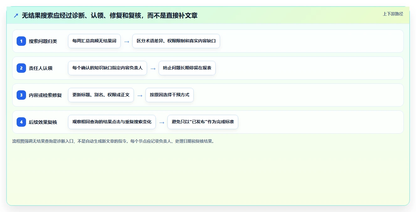416x212 pixels.
Task: Open the 每周汇总高频无结果词 card
Action: pos(94,41)
